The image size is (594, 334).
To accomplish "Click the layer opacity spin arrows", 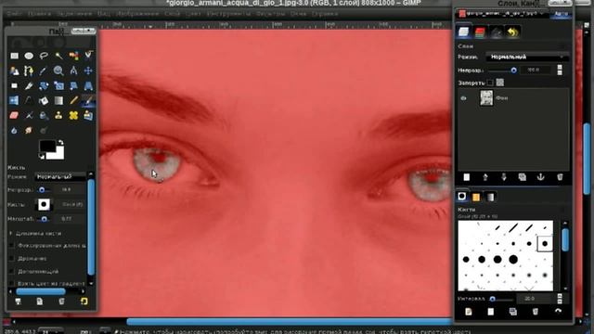I will [560, 71].
